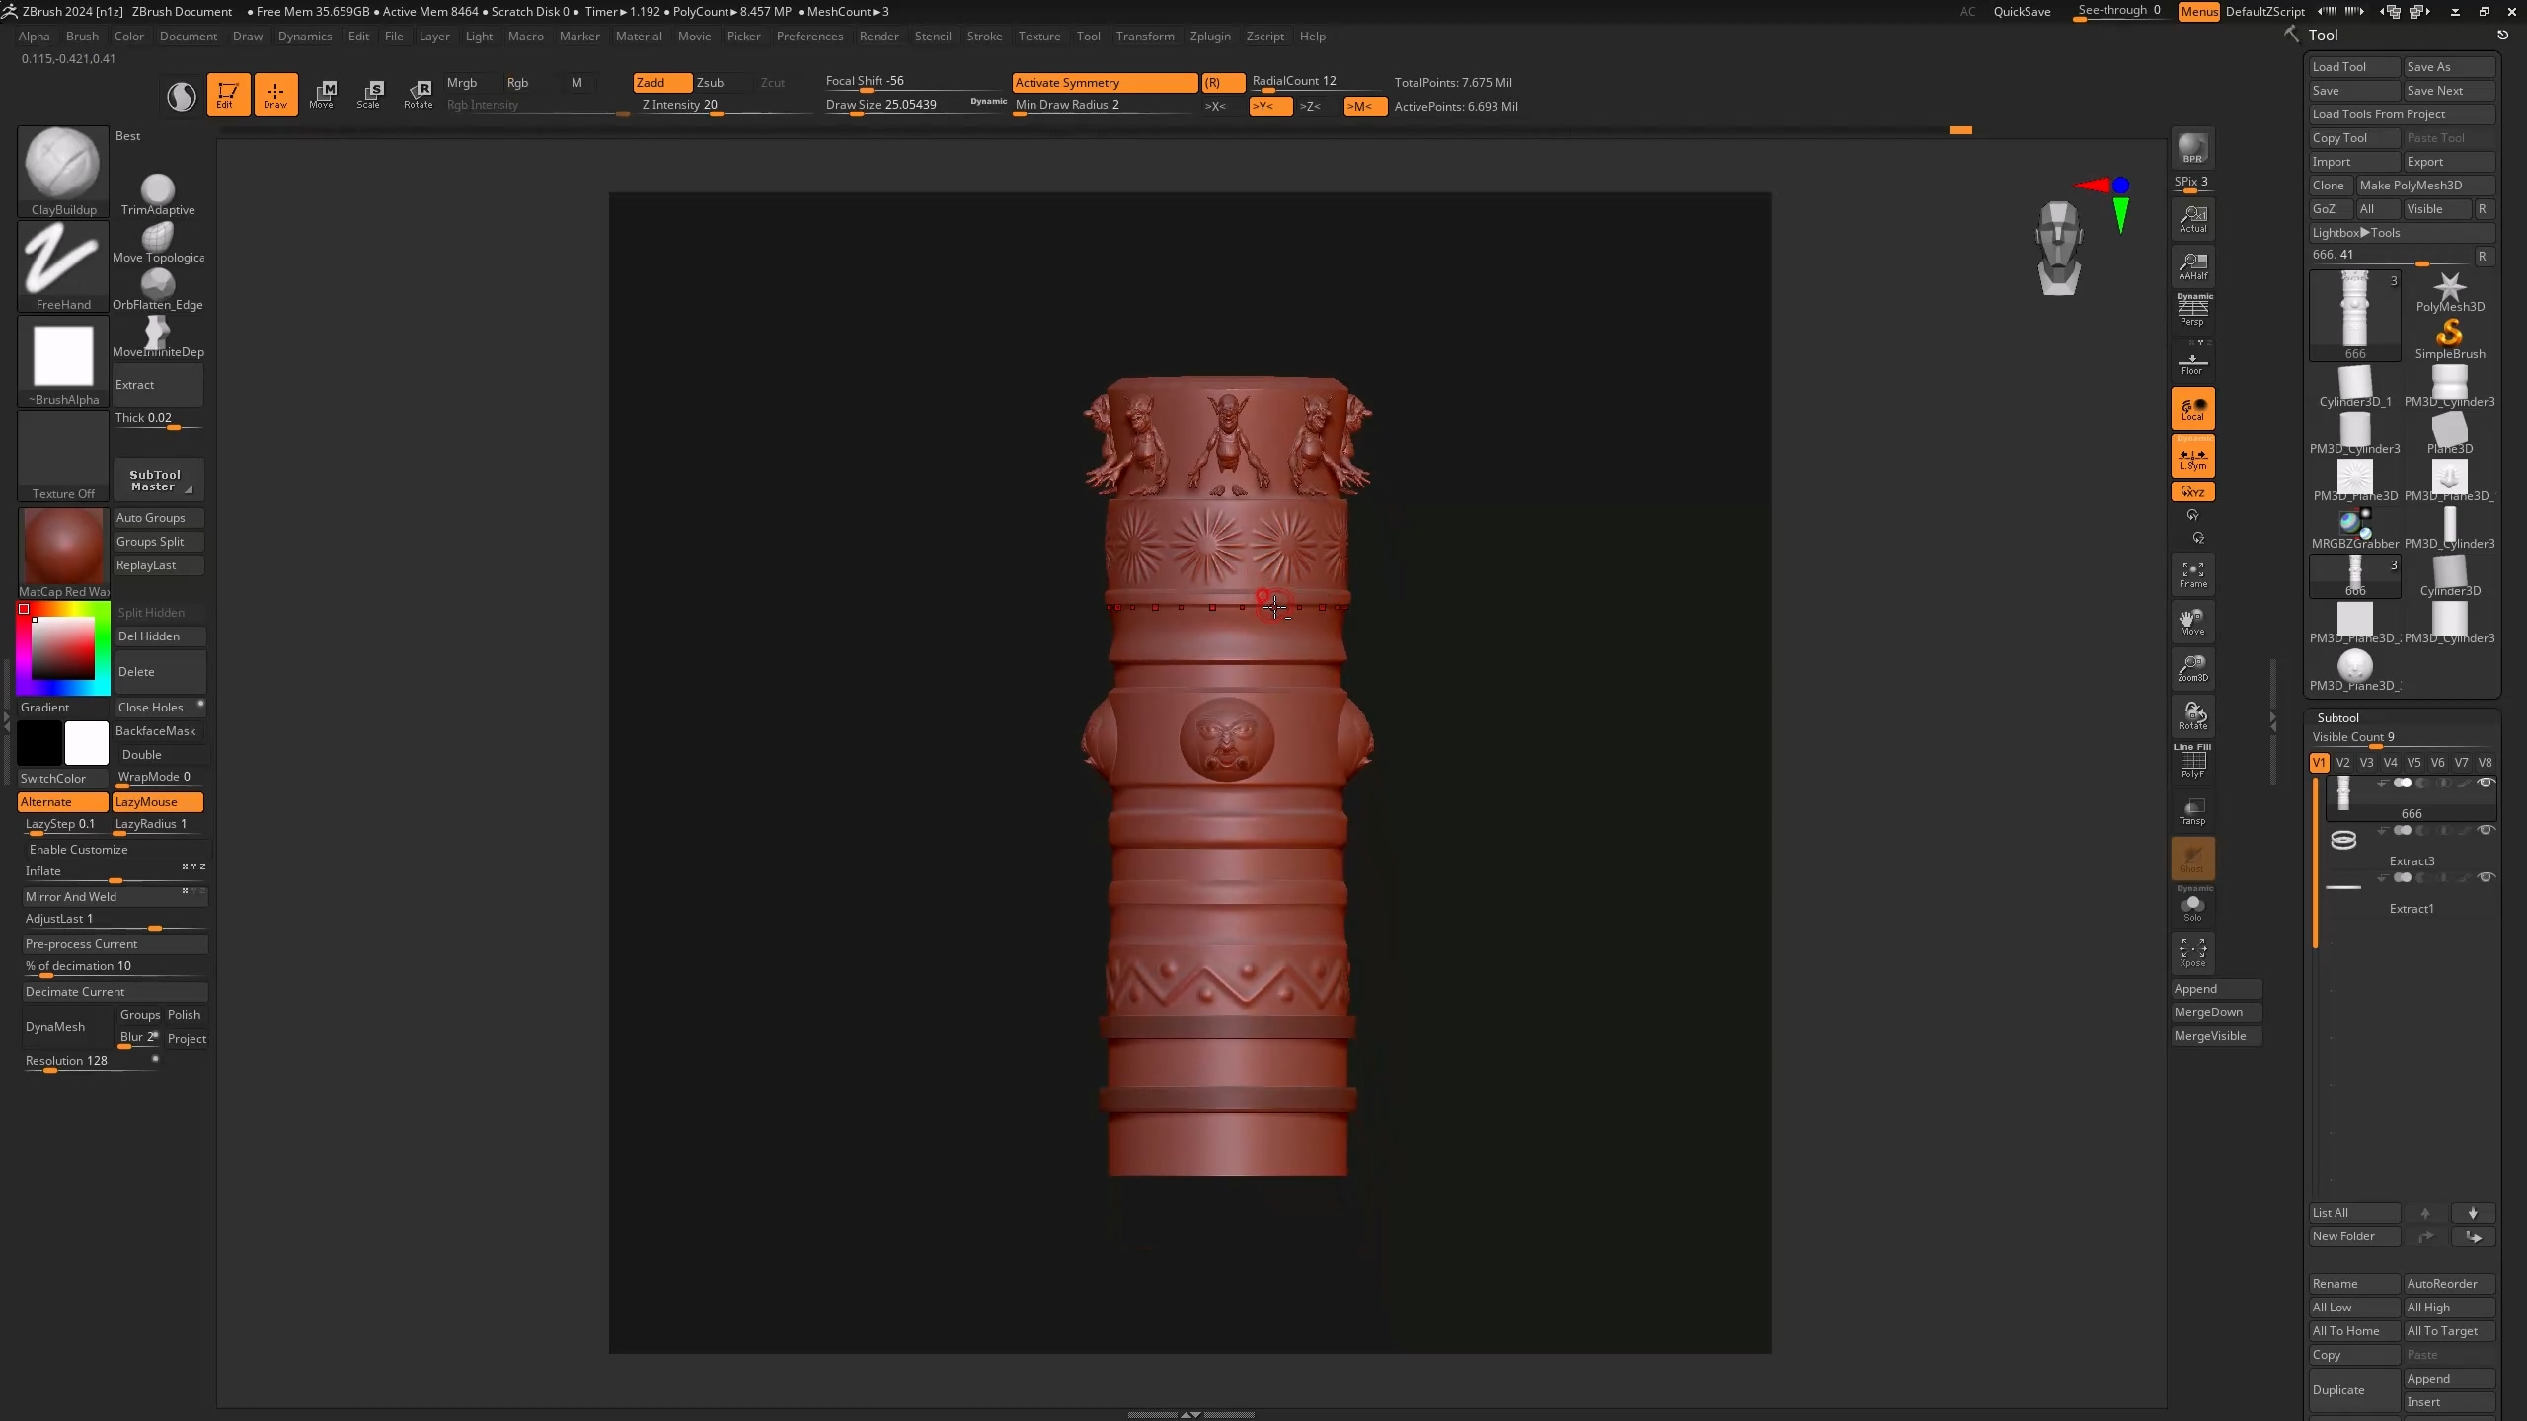The image size is (2527, 1421).
Task: Toggle LazyMouse option
Action: click(x=158, y=802)
